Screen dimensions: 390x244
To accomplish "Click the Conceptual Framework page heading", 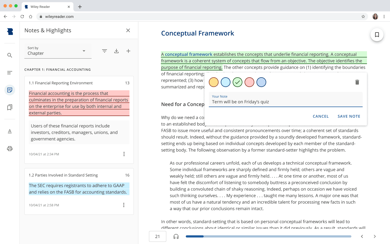I will (x=197, y=33).
